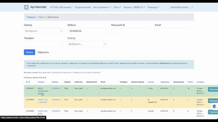The height and width of the screenshot is (122, 218).
Task: Click Просмотр button in row 22190965
Action: 213,112
